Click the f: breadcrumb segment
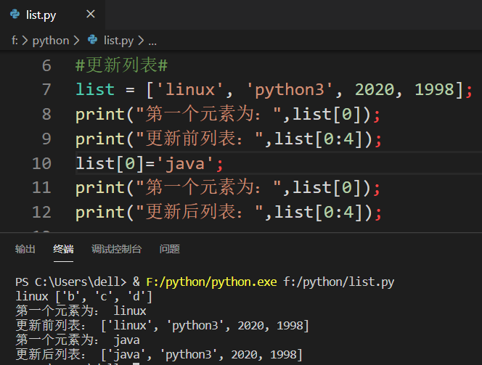Screen dimensions: 482x365 15,40
